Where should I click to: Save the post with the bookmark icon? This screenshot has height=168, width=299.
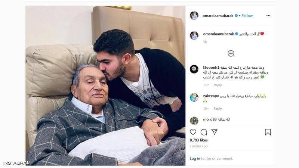(x=268, y=132)
